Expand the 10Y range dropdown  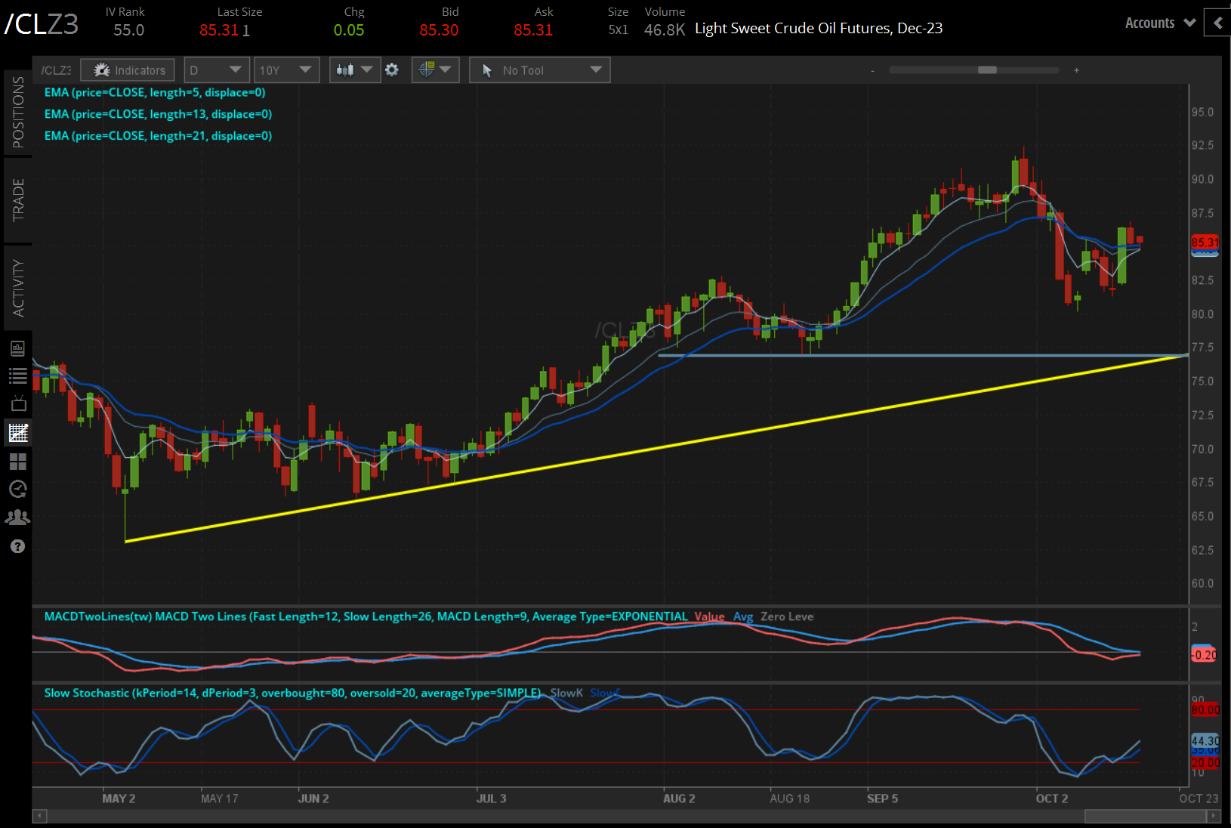click(286, 70)
